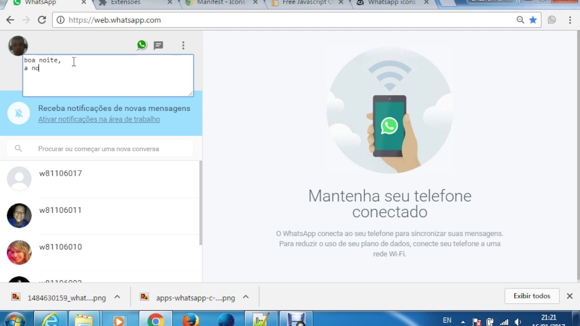Viewport: 580px width, 326px height.
Task: Open the notepad editor taskbar icon
Action: (x=261, y=320)
